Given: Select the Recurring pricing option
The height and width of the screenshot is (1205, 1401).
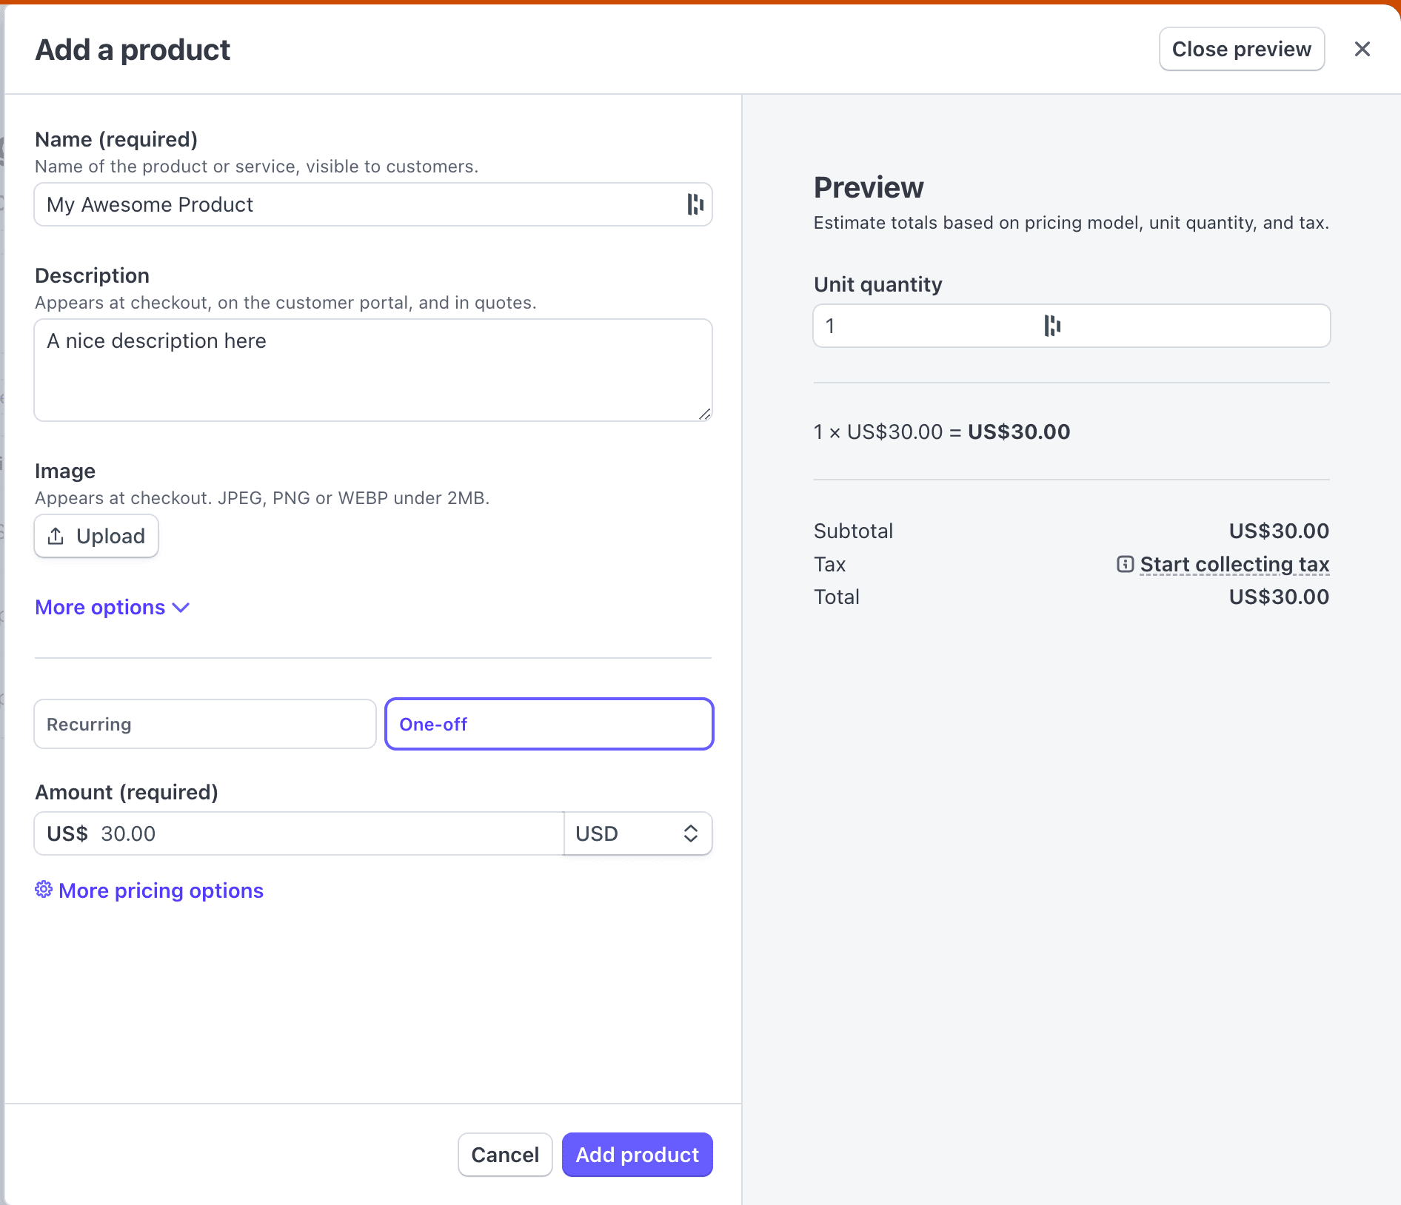Looking at the screenshot, I should [204, 724].
